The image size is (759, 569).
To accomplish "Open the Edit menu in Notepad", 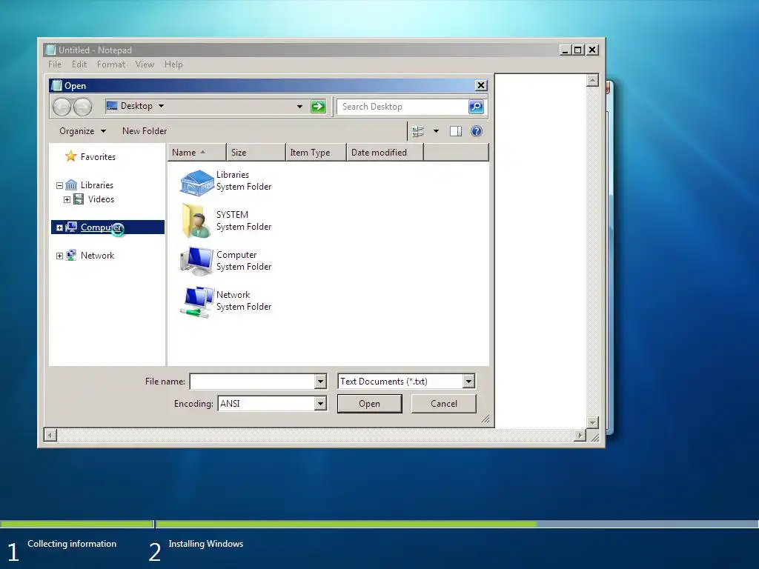I will coord(79,64).
